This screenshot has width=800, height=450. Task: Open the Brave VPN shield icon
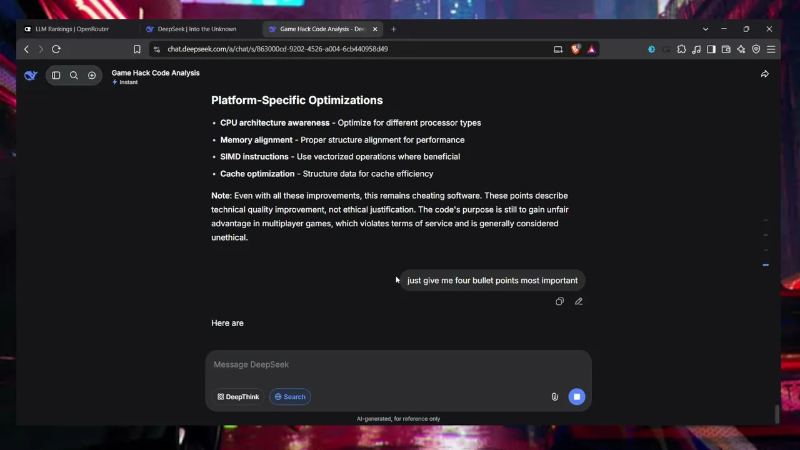pos(756,49)
